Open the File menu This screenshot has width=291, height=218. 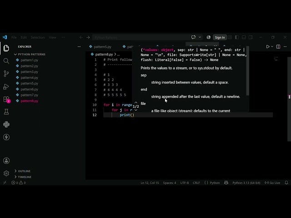pyautogui.click(x=14, y=37)
